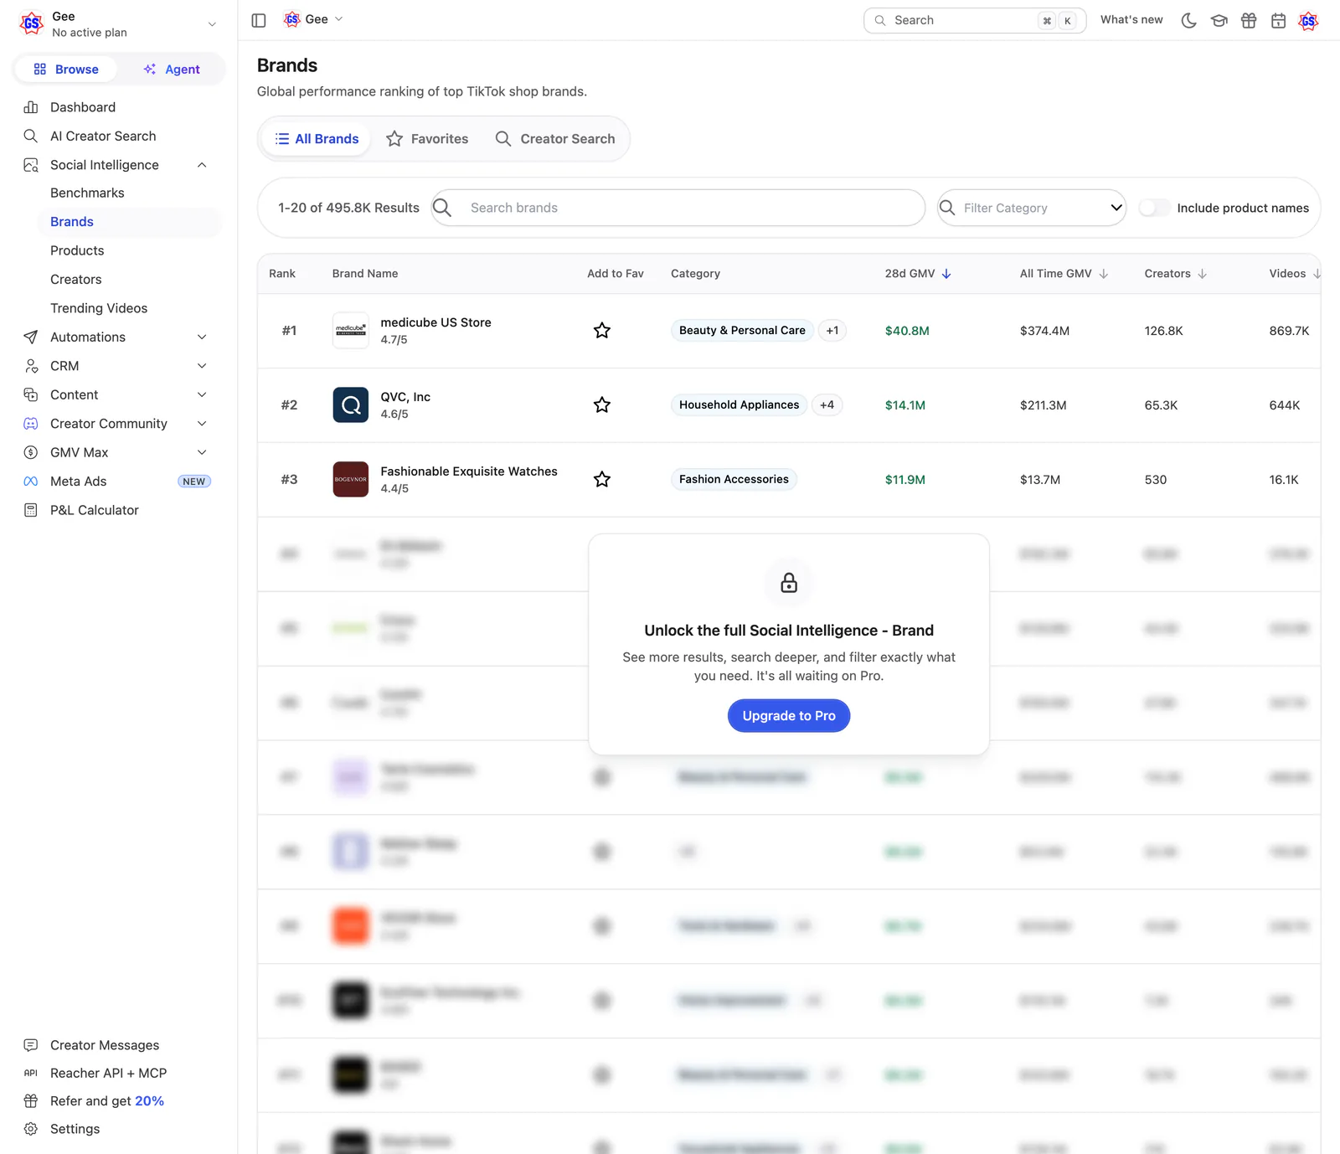
Task: Toggle the sidebar panel icon
Action: [x=259, y=20]
